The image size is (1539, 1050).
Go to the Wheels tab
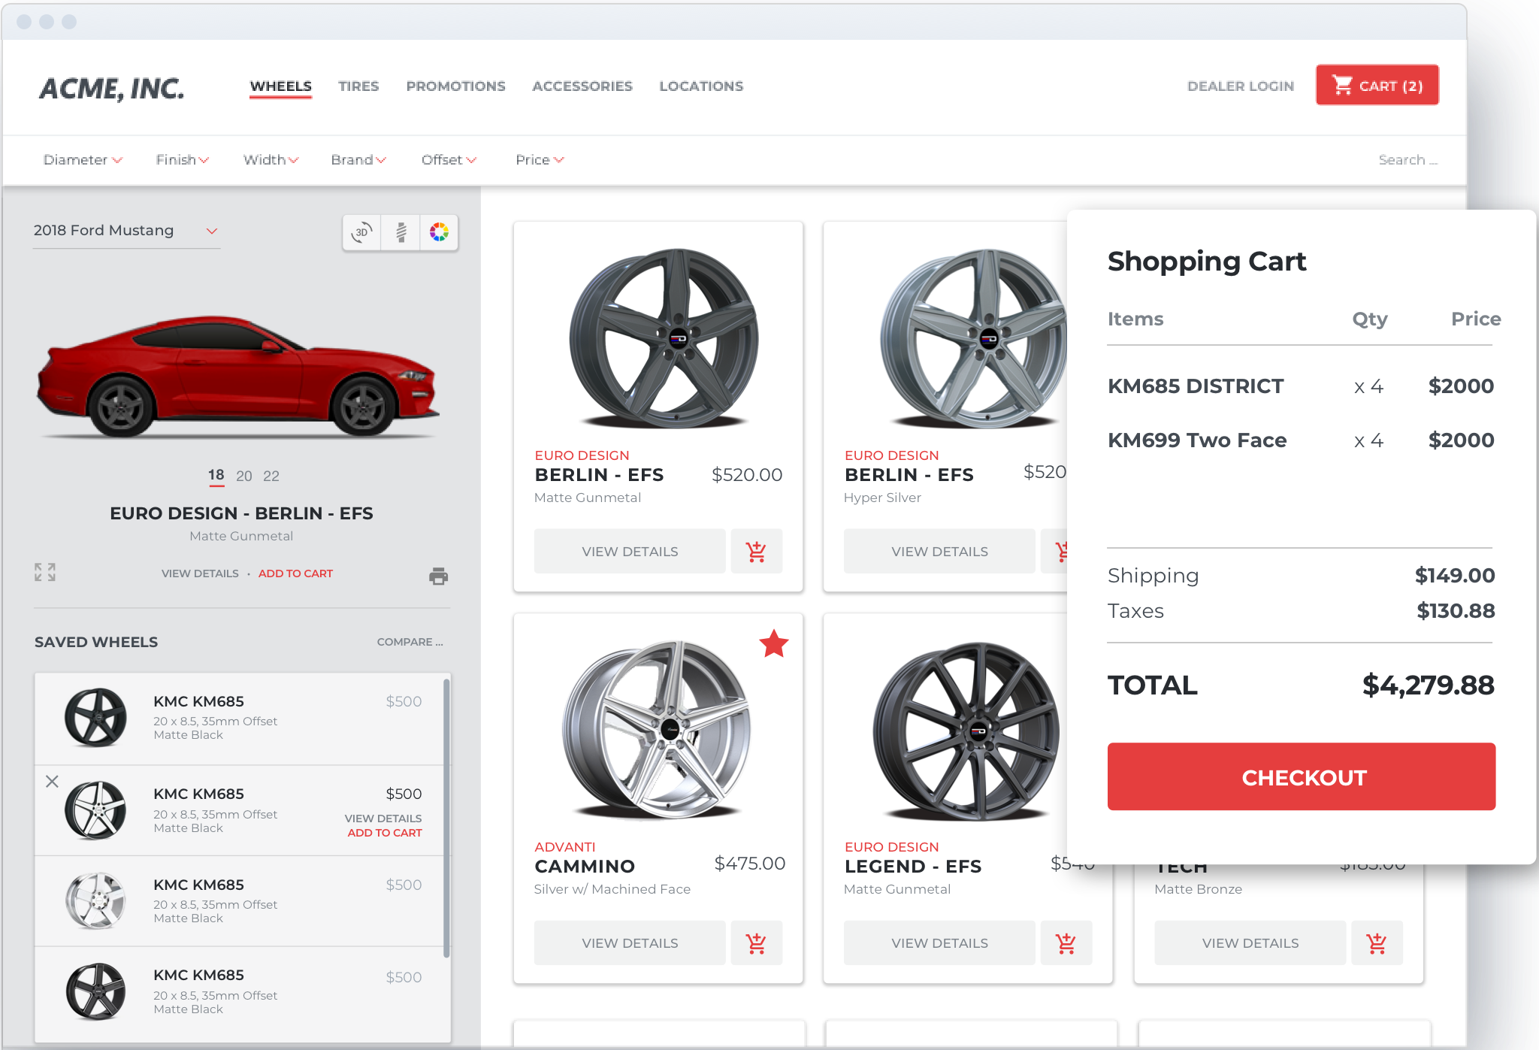(x=281, y=86)
